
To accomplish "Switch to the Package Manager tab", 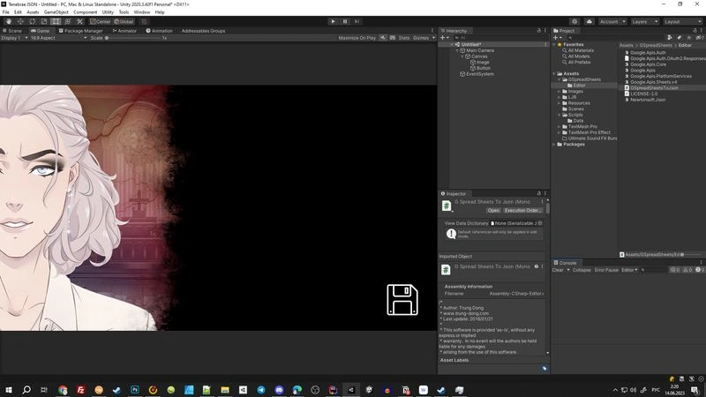I will coord(81,31).
